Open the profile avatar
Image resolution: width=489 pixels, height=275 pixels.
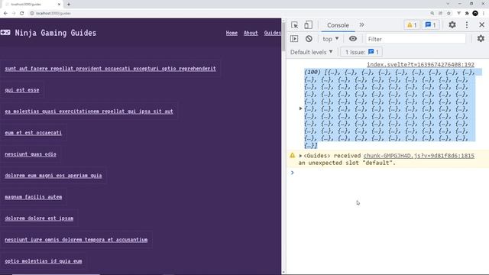[475, 13]
